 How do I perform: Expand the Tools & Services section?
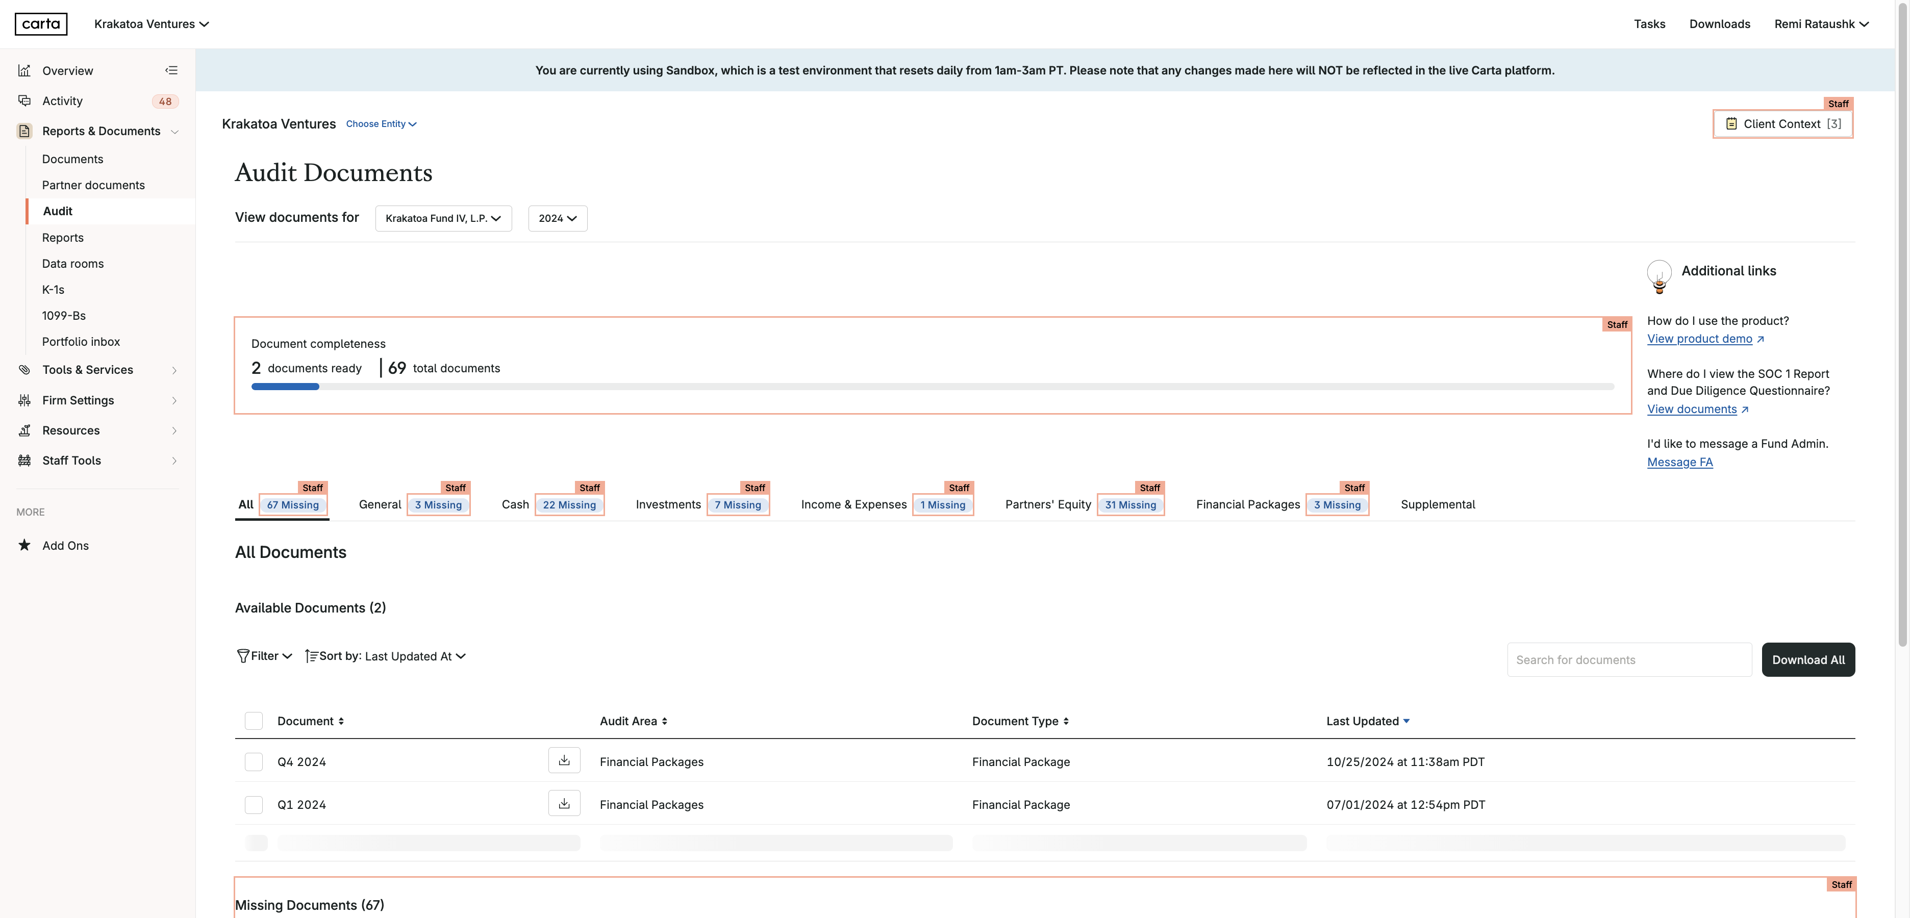coord(175,370)
